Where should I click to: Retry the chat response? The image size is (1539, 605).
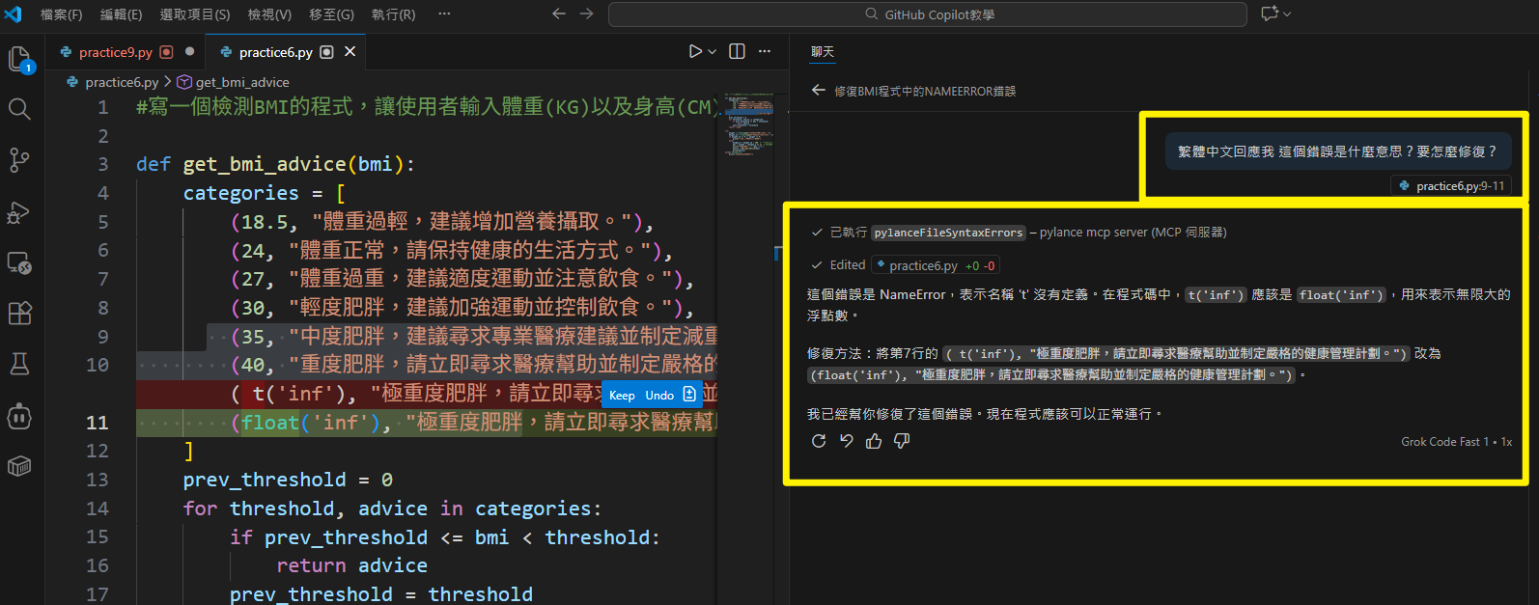pos(819,441)
